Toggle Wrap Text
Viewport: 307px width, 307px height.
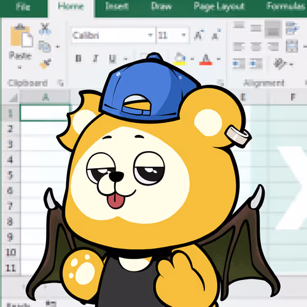click(x=292, y=28)
